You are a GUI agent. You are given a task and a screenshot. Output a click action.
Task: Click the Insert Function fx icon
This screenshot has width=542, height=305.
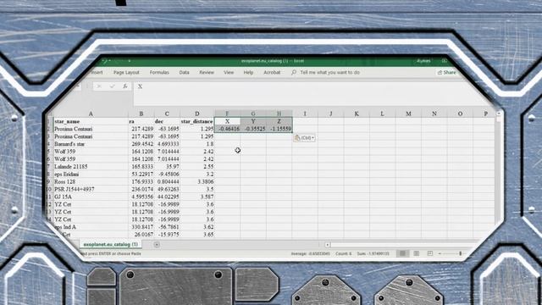tap(124, 86)
